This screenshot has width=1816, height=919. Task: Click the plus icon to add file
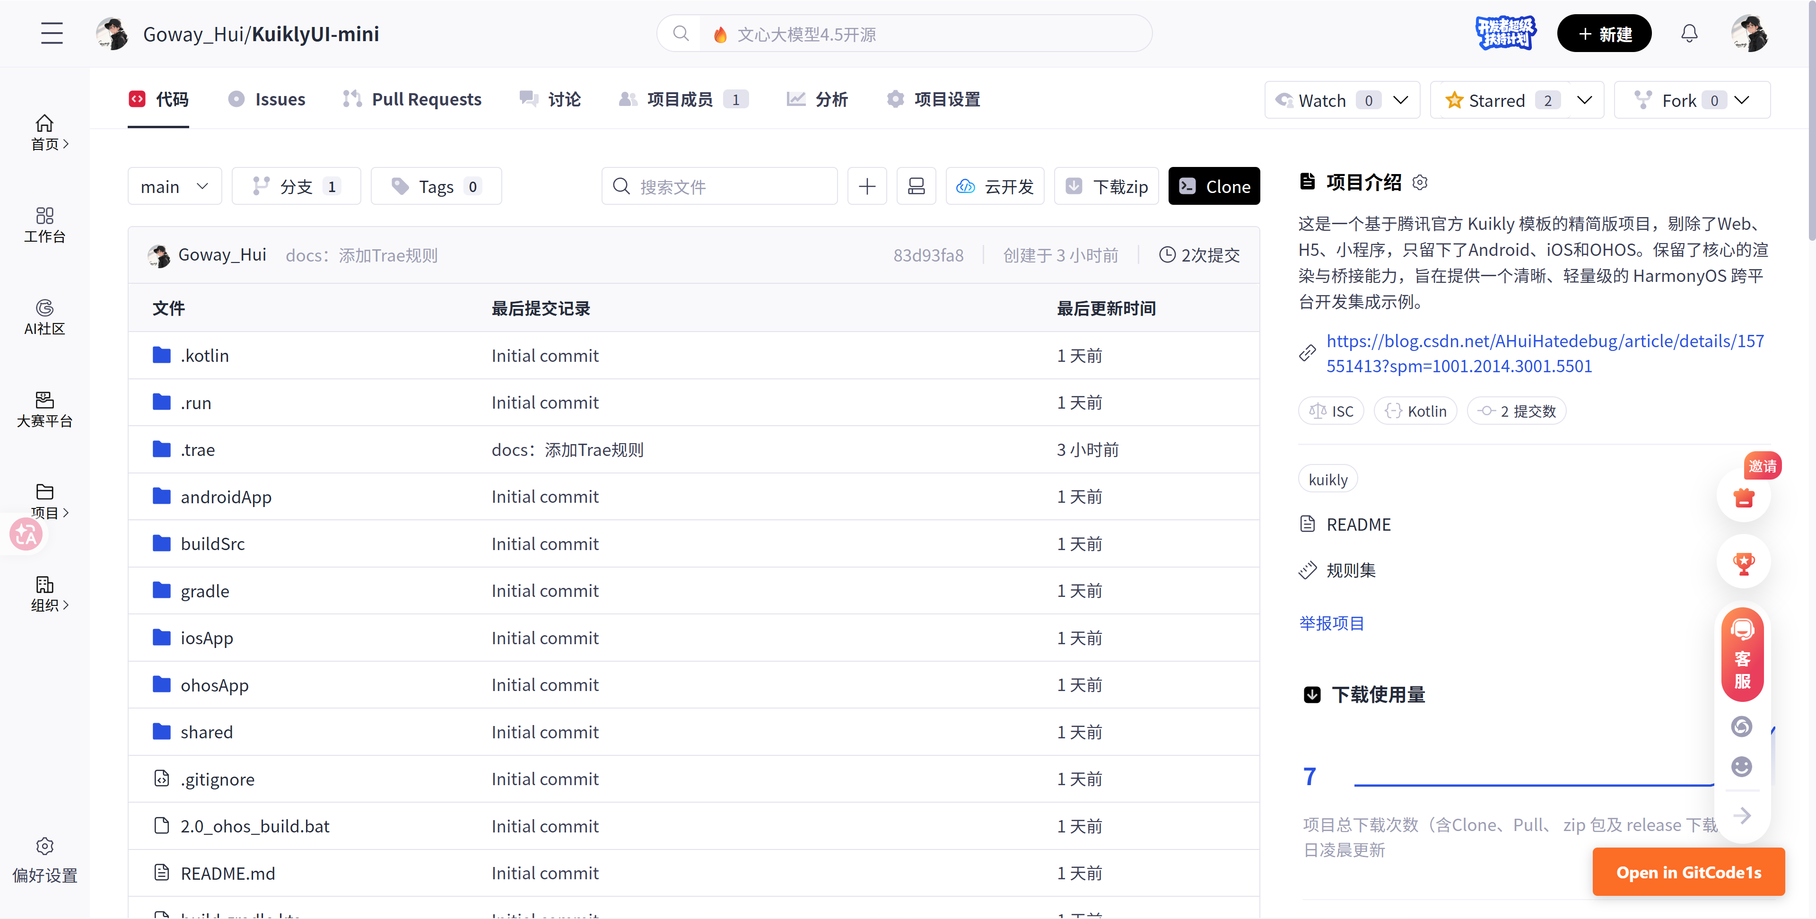pyautogui.click(x=866, y=186)
